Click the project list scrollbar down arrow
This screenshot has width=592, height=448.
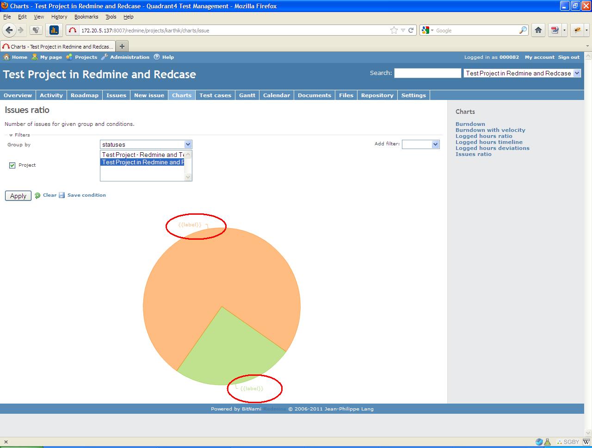tap(188, 177)
